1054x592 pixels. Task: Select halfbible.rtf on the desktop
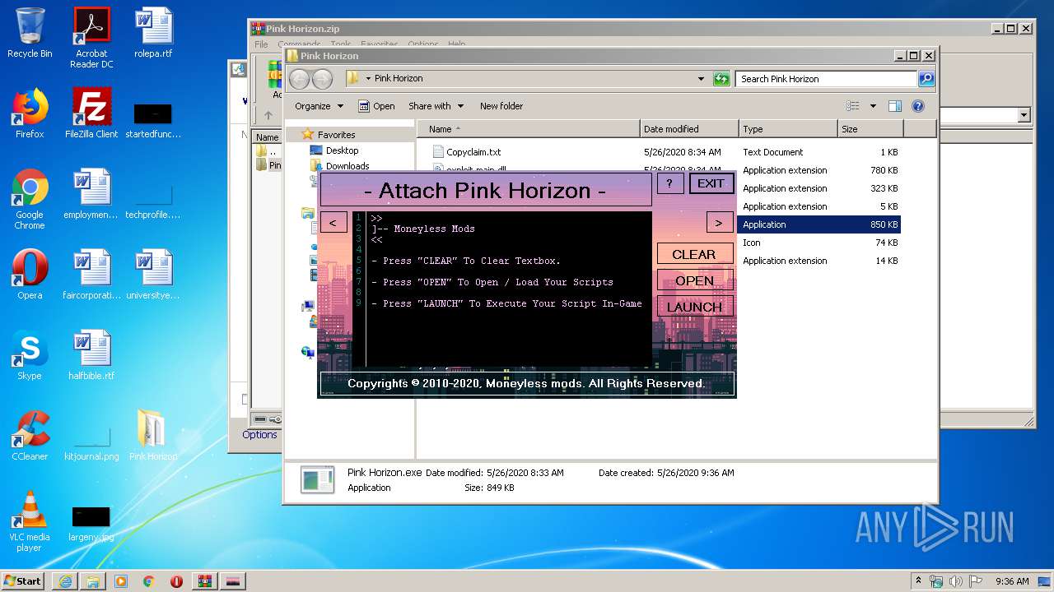(x=91, y=354)
